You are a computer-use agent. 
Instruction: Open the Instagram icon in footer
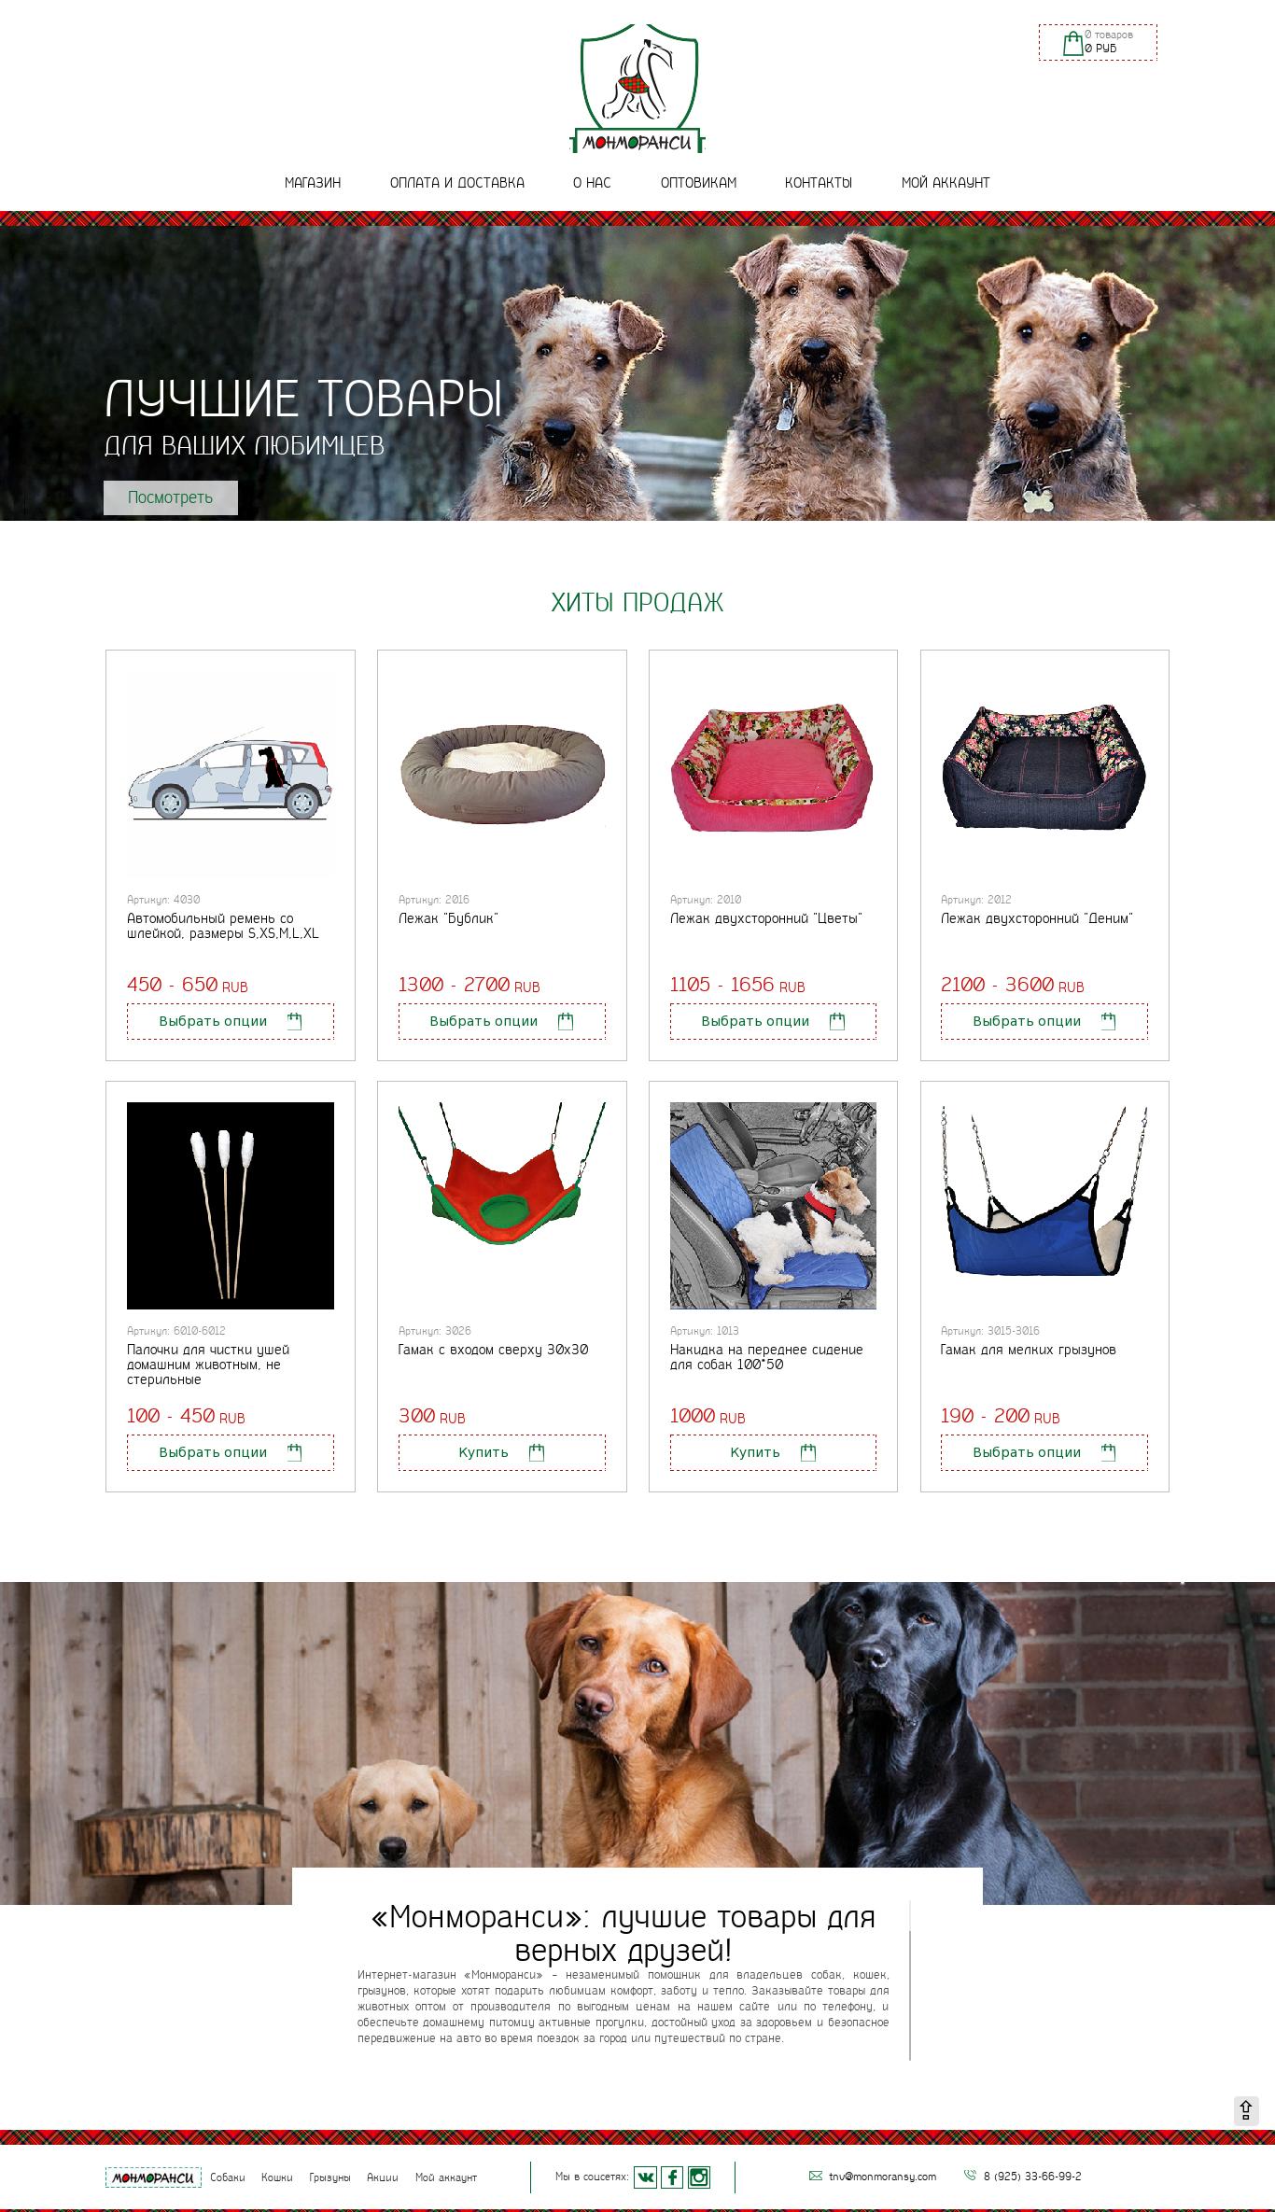699,2177
